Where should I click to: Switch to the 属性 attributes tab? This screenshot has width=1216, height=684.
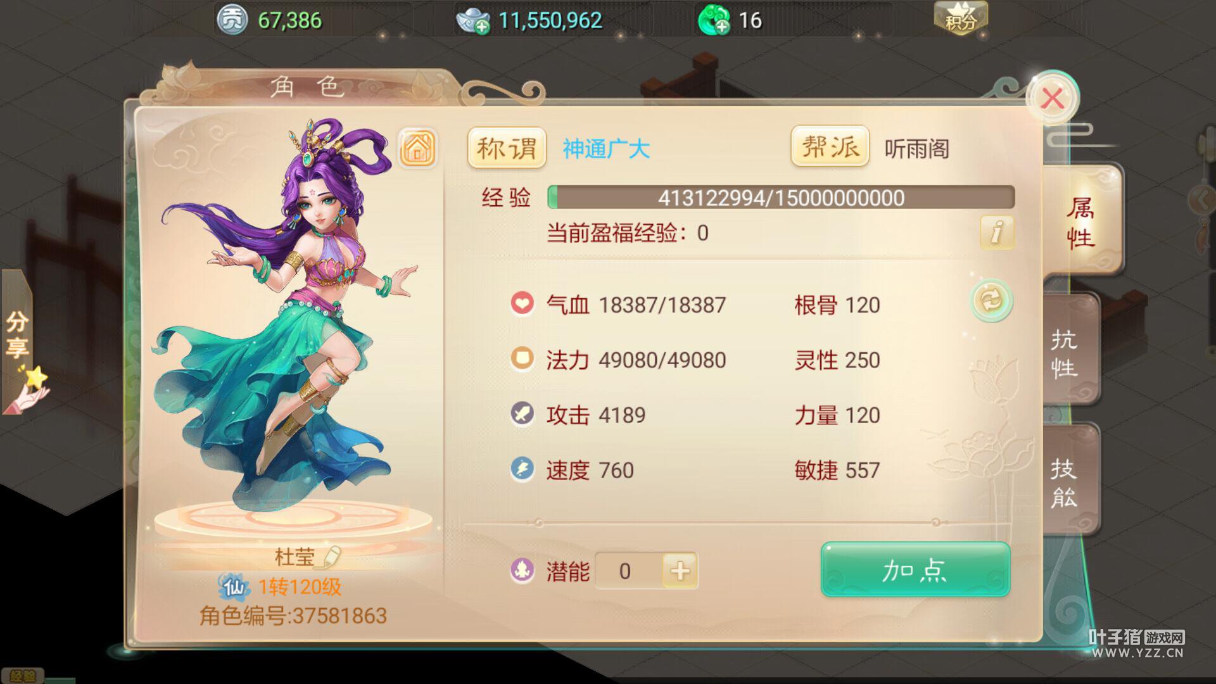pyautogui.click(x=1082, y=223)
